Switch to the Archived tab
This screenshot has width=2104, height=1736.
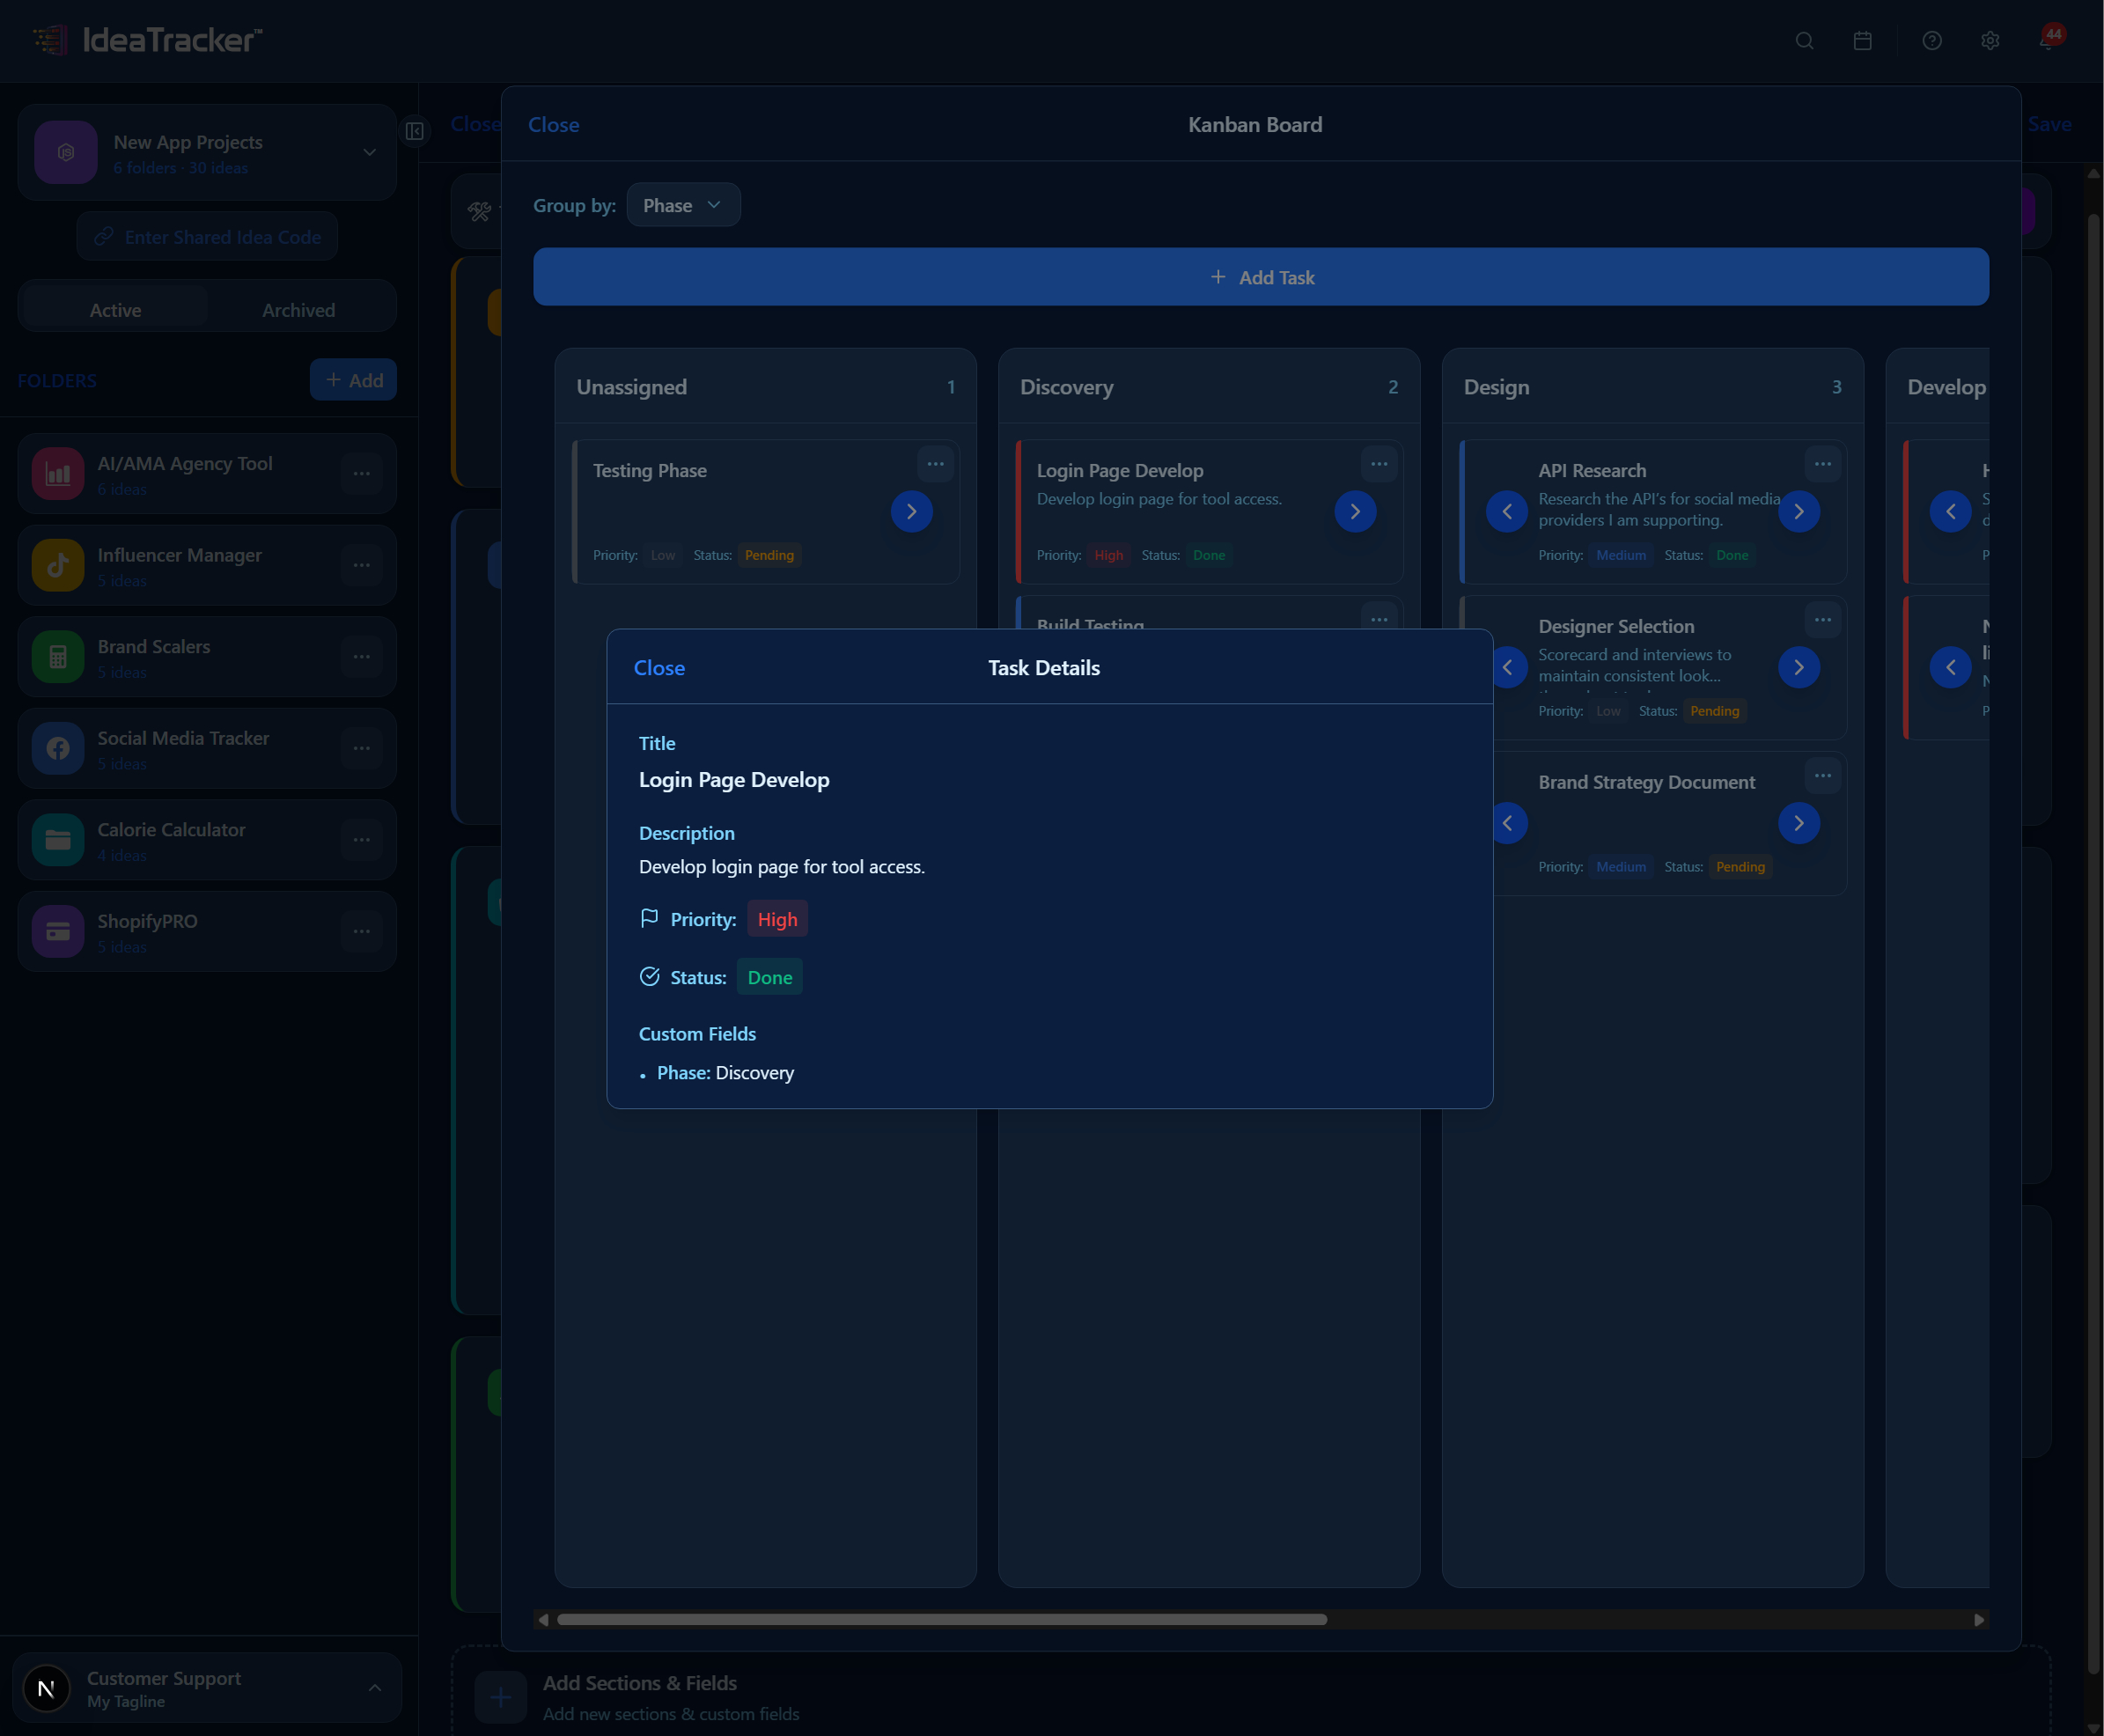(298, 310)
